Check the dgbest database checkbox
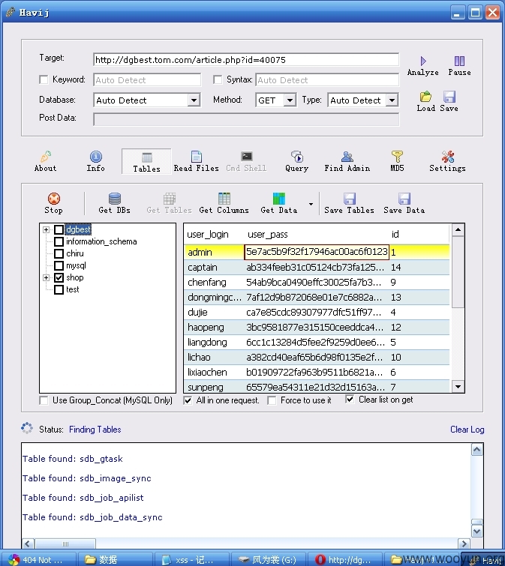The height and width of the screenshot is (566, 505). (x=59, y=229)
